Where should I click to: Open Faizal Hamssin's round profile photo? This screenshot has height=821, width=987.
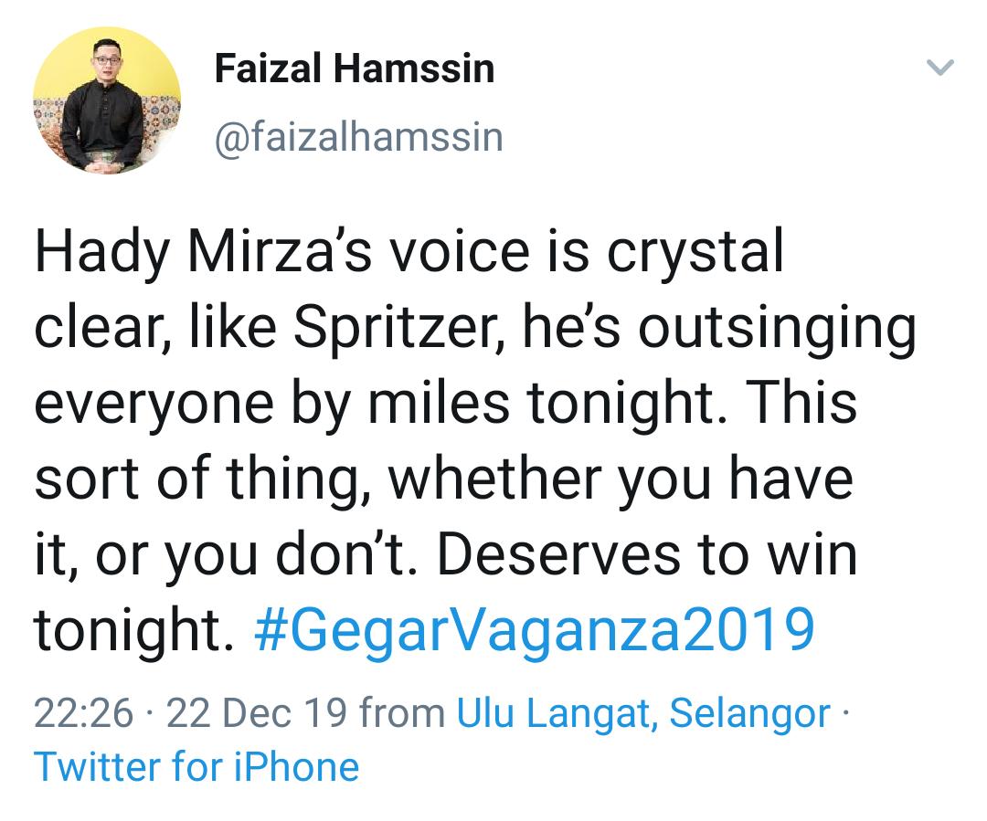click(x=106, y=100)
